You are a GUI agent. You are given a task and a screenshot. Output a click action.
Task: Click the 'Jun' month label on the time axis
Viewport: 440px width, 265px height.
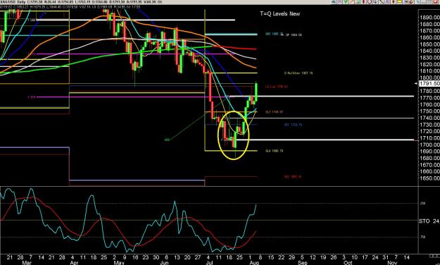164,263
